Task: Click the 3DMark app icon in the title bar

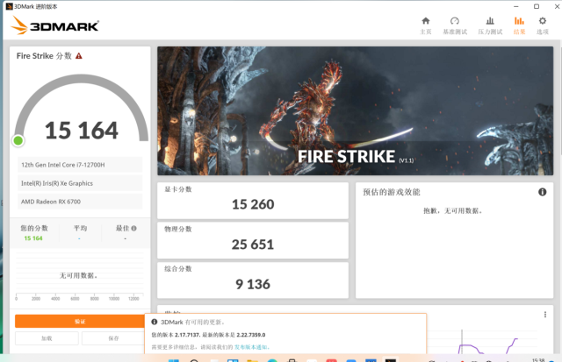Action: (x=10, y=6)
